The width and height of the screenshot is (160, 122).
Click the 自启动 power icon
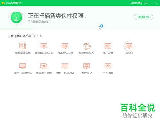pos(129,46)
